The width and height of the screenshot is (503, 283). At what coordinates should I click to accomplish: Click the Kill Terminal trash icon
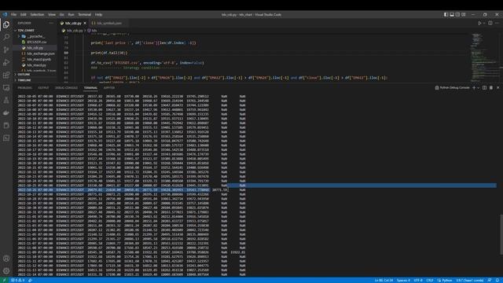491,87
